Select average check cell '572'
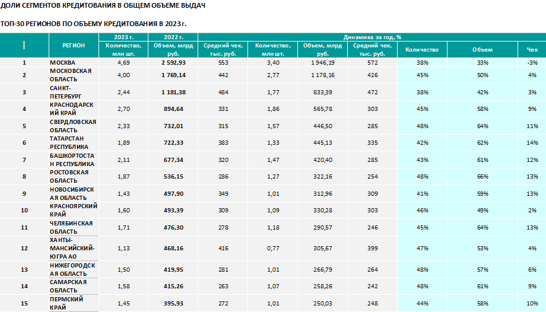 pyautogui.click(x=372, y=63)
